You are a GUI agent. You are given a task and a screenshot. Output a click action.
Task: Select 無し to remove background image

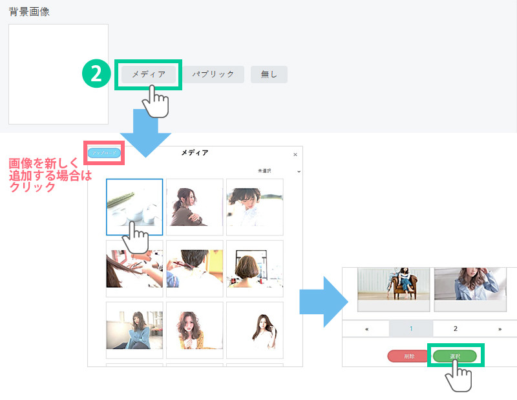269,75
